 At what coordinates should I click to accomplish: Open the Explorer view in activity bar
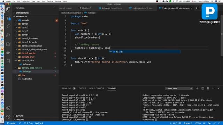click(8, 9)
